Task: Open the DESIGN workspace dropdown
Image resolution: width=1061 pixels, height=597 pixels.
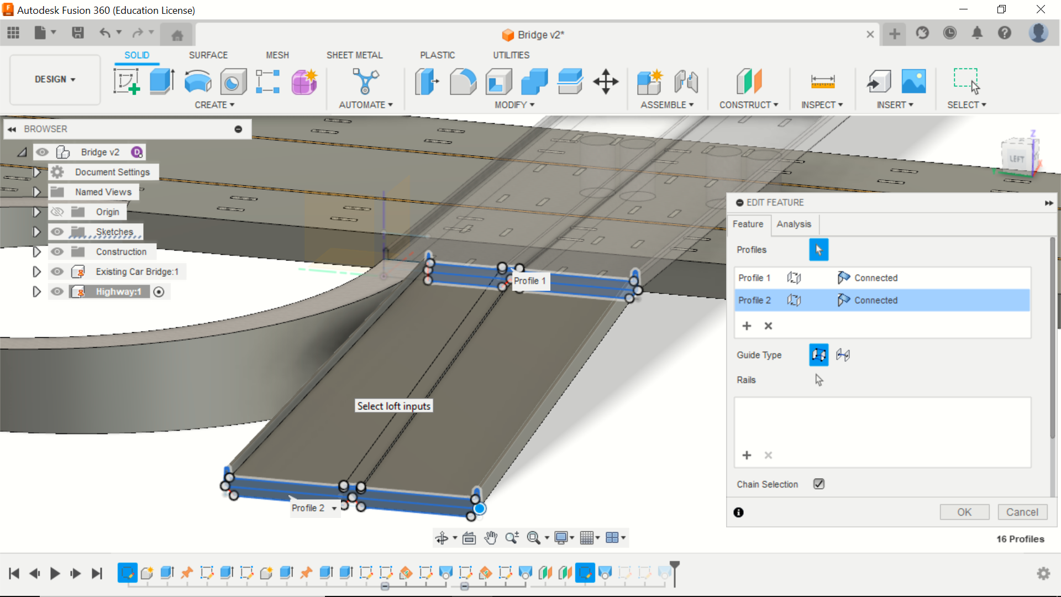Action: (55, 80)
